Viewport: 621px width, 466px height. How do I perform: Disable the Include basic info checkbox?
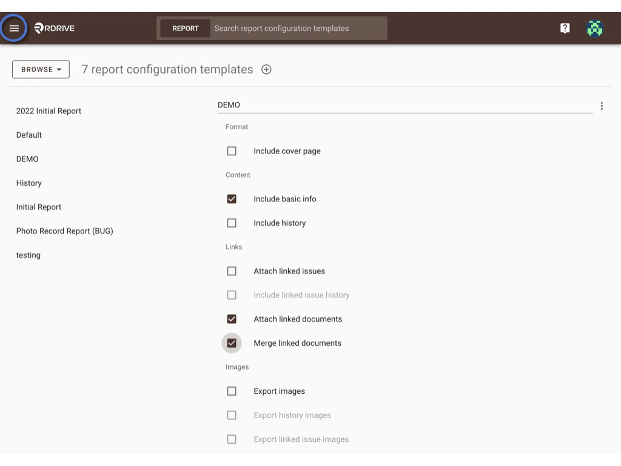[232, 198]
